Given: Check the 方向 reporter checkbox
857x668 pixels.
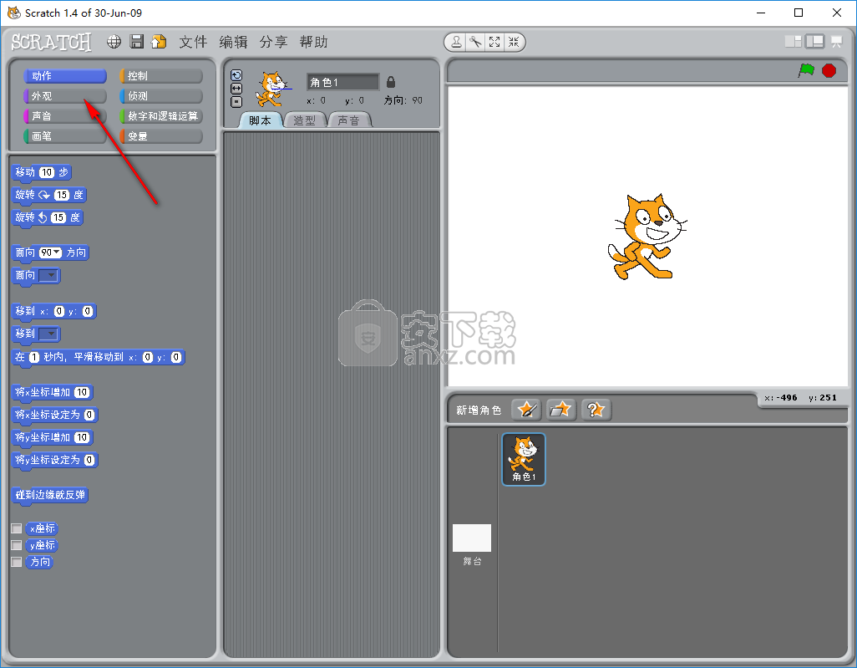Looking at the screenshot, I should coord(17,562).
